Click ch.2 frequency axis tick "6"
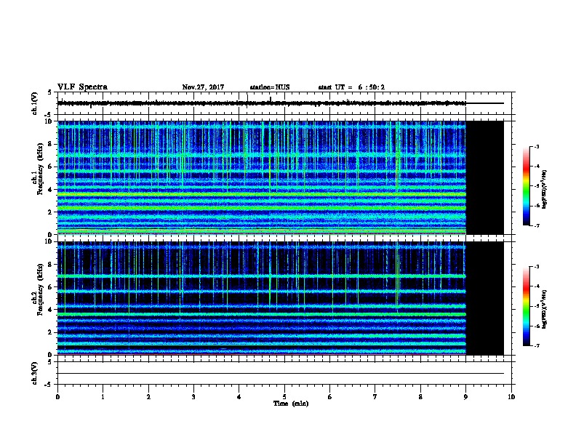 pyautogui.click(x=50, y=287)
